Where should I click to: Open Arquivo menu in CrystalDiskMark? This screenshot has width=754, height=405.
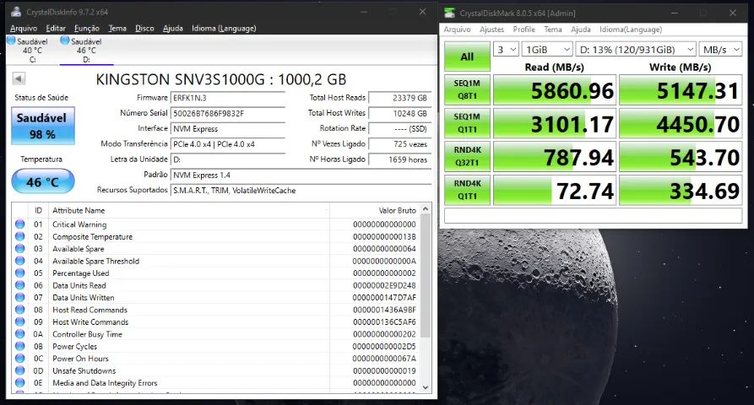[458, 30]
